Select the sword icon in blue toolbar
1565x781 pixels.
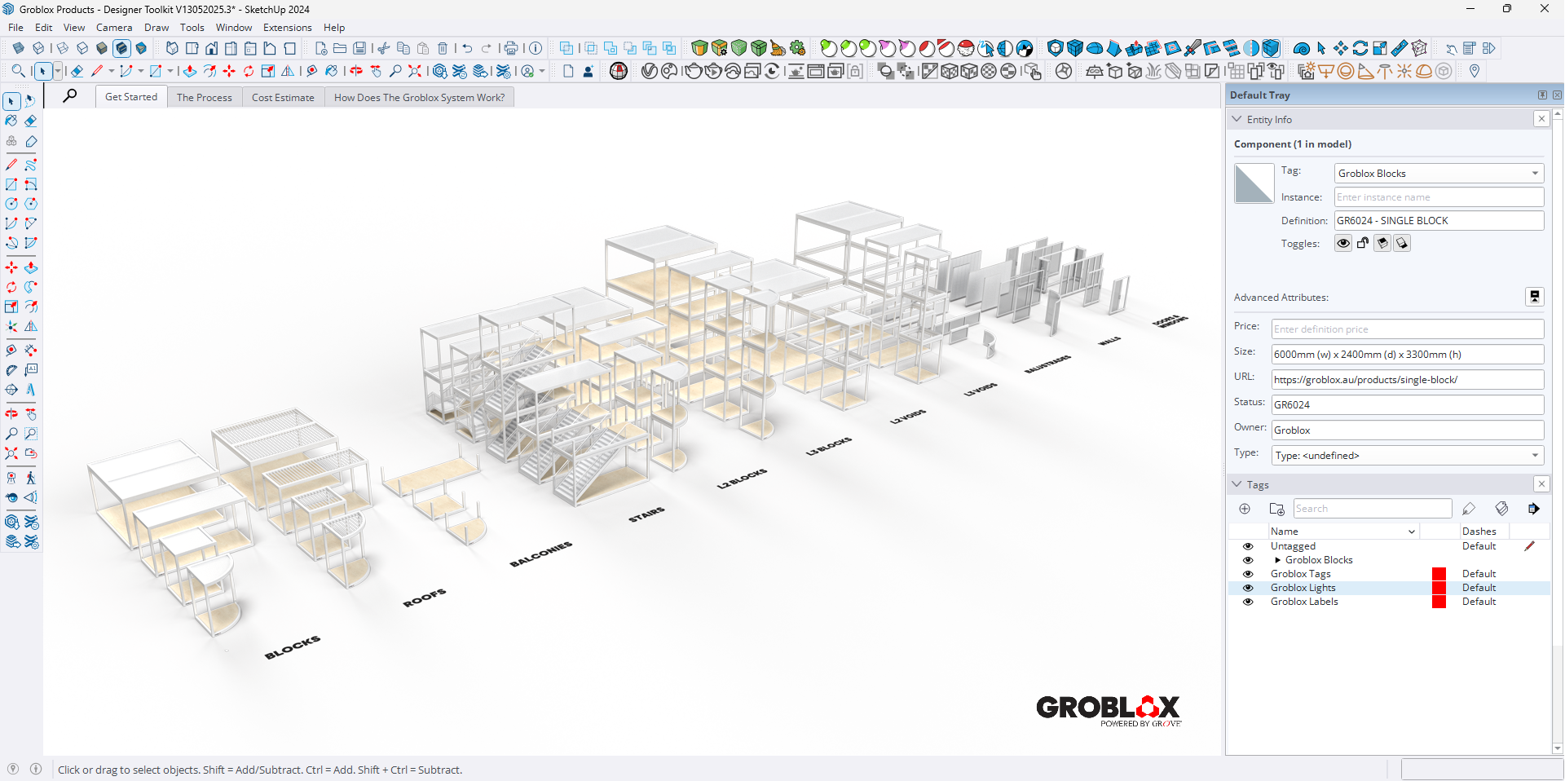point(1192,48)
